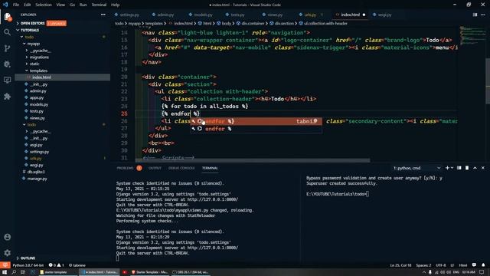Open editor more actions ellipsis
The width and height of the screenshot is (490, 276).
[x=483, y=15]
